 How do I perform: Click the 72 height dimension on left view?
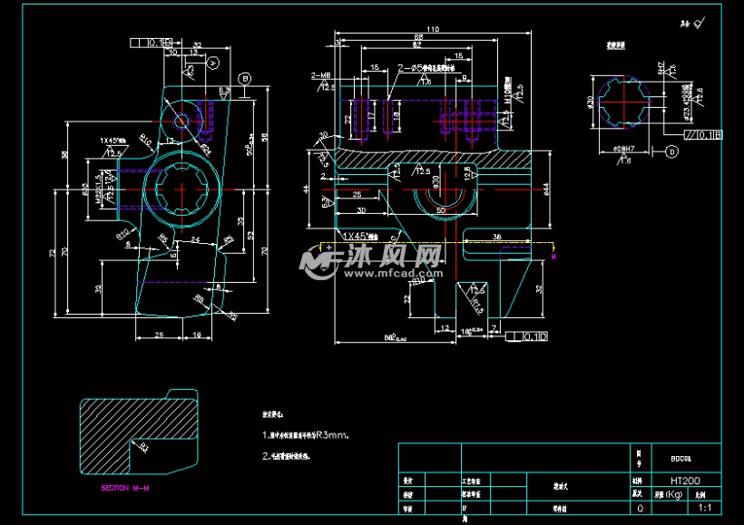click(53, 253)
